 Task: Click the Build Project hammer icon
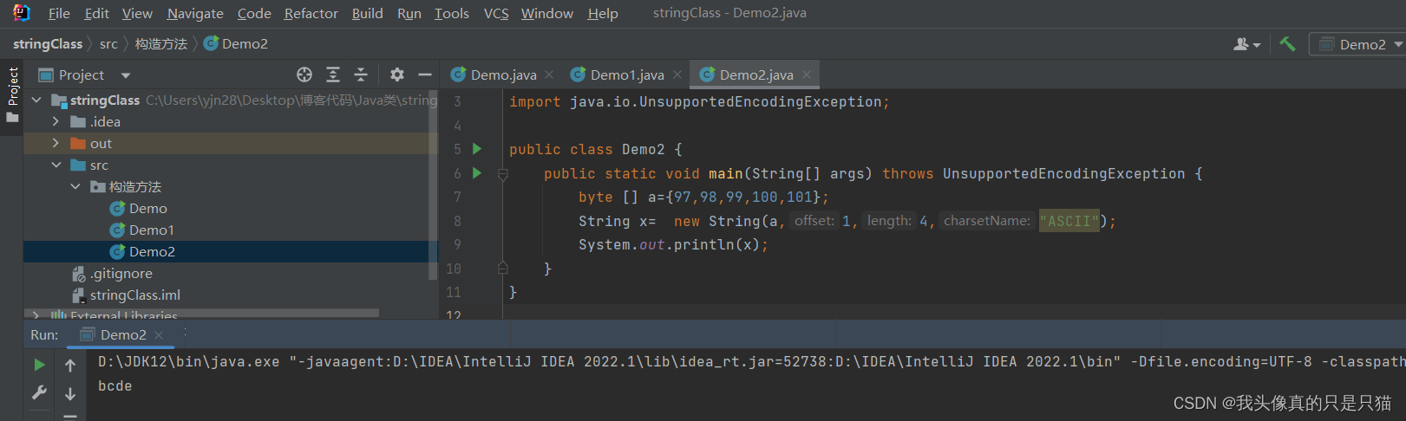1287,43
